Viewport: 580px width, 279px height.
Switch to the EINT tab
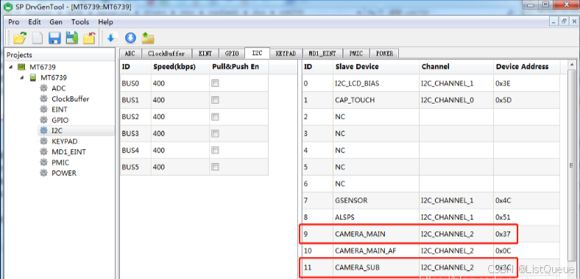205,54
